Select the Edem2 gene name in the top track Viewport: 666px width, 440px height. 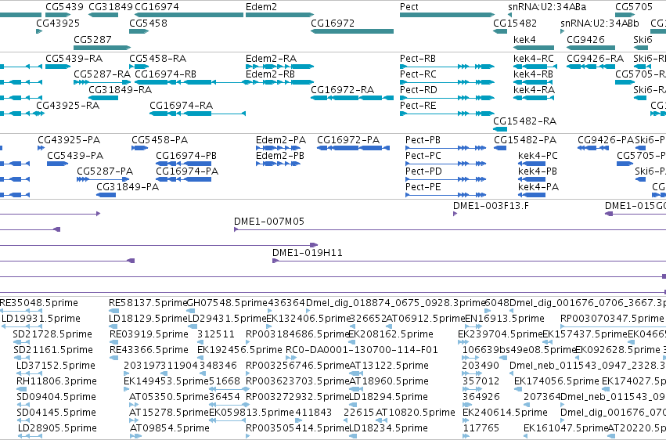tap(261, 7)
